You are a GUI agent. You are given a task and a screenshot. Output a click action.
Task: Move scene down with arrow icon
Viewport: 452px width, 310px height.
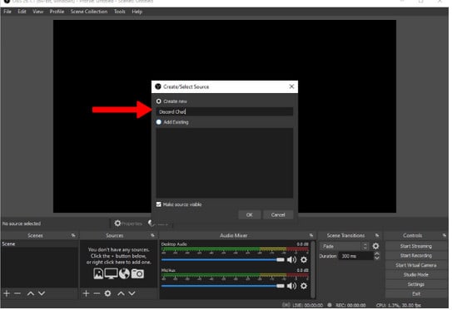tap(42, 294)
